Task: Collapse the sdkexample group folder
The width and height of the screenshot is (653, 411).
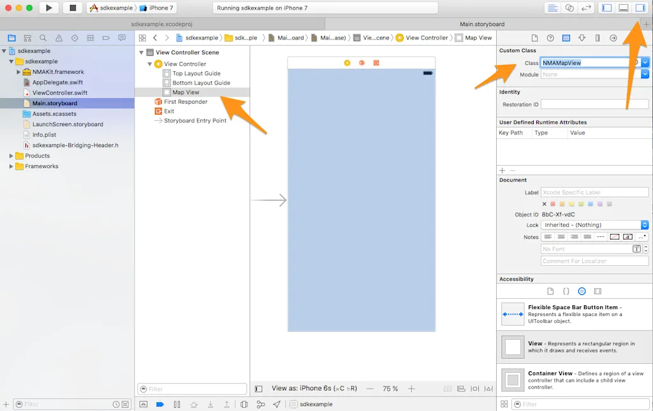Action: tap(11, 61)
